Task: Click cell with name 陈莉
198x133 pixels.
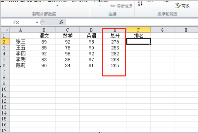Action: point(21,65)
